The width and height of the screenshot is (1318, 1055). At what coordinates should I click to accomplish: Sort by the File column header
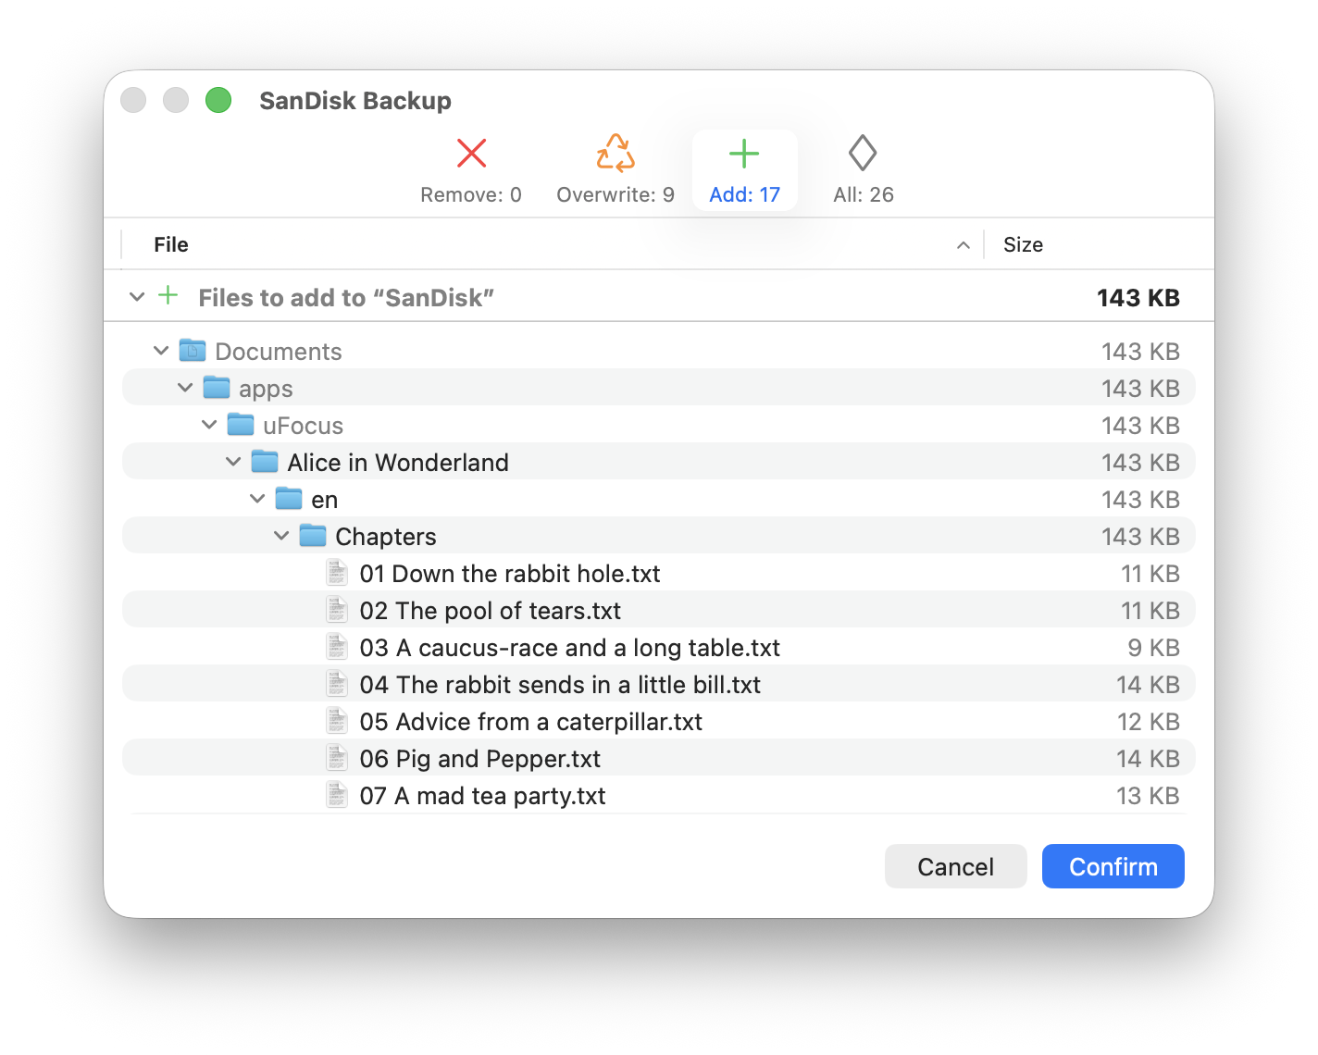171,244
